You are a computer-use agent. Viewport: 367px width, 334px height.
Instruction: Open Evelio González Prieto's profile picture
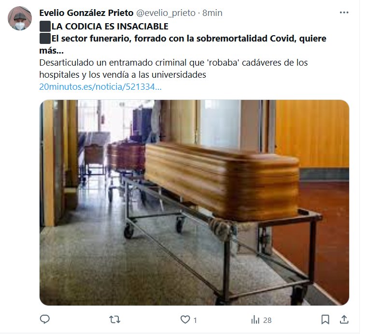click(20, 18)
